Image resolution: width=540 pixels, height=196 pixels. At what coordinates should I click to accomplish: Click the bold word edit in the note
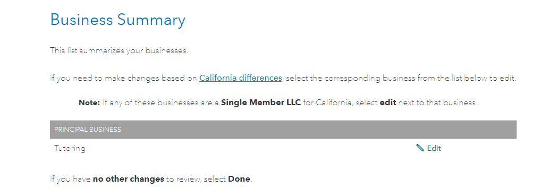[388, 103]
